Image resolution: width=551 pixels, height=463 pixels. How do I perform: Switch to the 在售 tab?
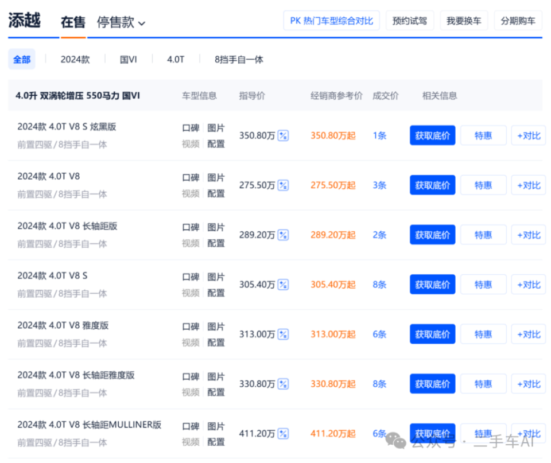coord(73,22)
